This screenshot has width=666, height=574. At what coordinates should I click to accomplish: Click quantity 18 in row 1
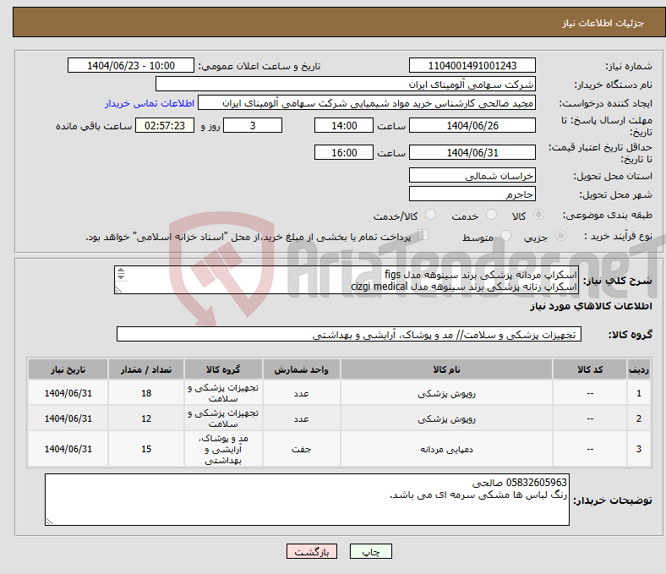point(146,393)
